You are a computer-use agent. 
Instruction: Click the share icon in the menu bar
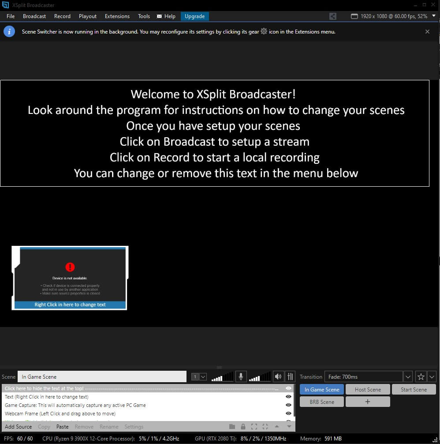[333, 16]
